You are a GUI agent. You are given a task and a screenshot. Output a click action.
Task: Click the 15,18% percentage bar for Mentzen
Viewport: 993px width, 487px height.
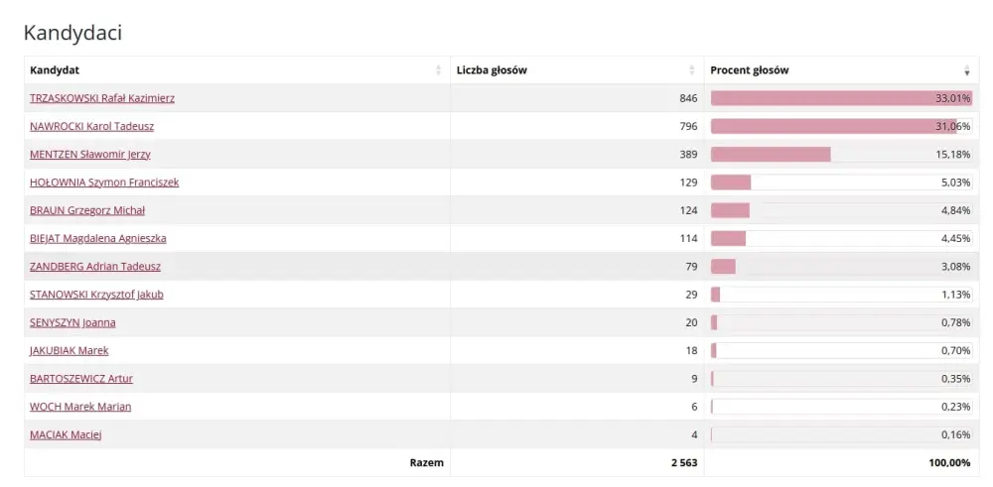[x=841, y=155]
